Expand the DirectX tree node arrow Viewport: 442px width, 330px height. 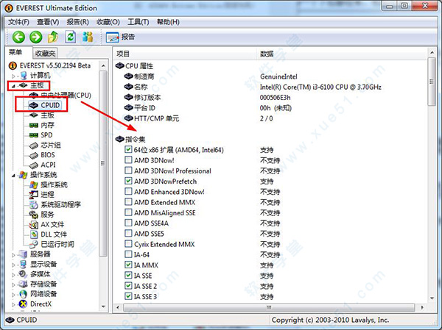coord(13,304)
